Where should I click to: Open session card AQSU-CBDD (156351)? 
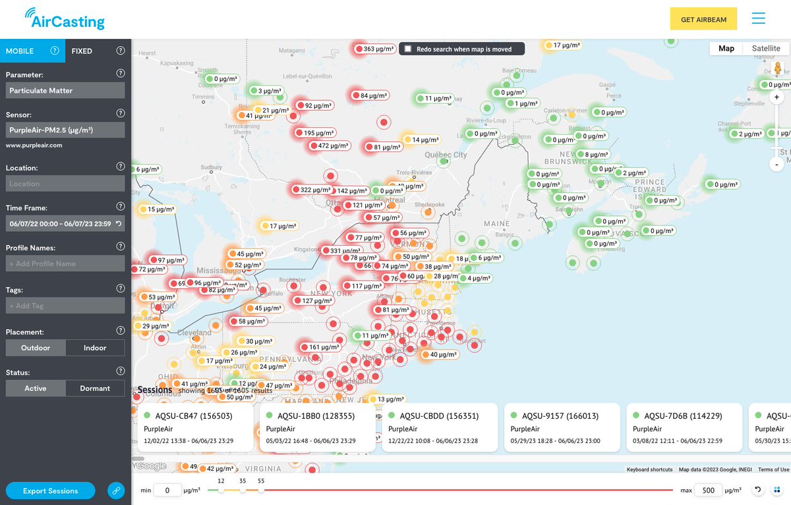click(440, 427)
